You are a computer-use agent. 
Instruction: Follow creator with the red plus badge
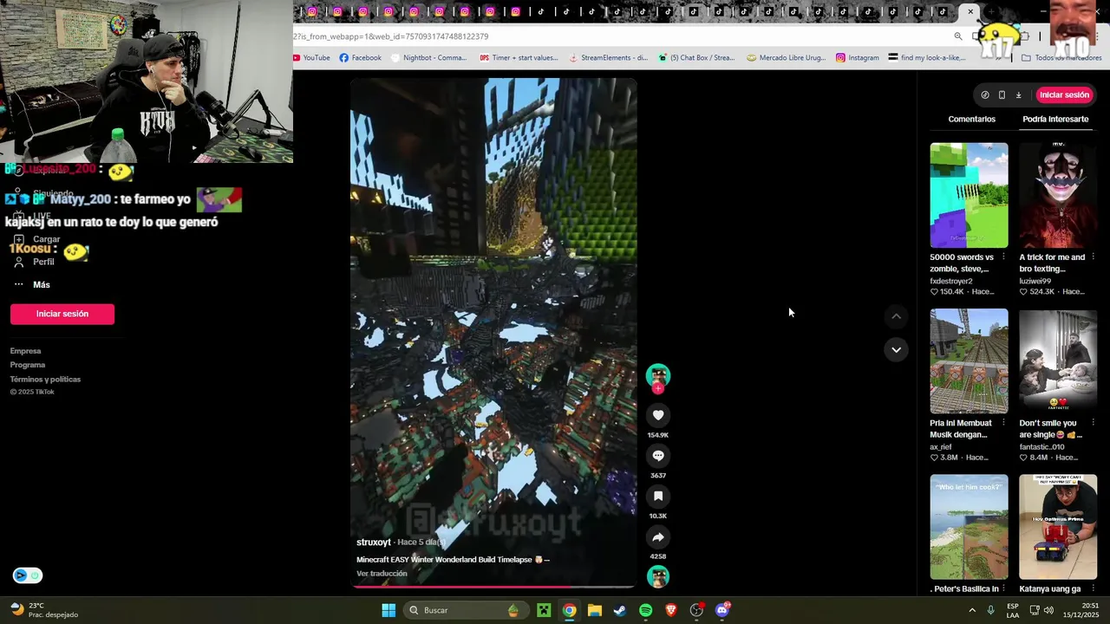point(658,389)
